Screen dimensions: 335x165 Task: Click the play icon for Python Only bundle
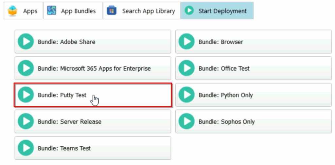(186, 95)
